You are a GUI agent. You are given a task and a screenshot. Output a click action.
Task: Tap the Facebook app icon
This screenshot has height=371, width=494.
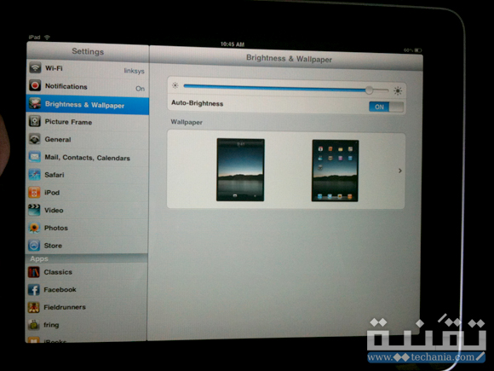pos(34,289)
